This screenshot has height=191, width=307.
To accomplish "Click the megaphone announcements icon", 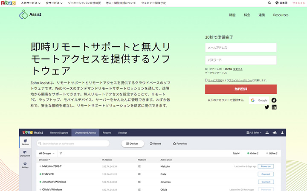I will (x=275, y=132).
